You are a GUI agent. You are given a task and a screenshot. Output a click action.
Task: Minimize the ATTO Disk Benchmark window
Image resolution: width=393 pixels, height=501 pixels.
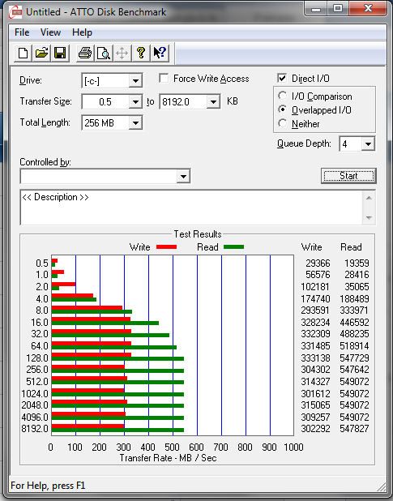(315, 9)
